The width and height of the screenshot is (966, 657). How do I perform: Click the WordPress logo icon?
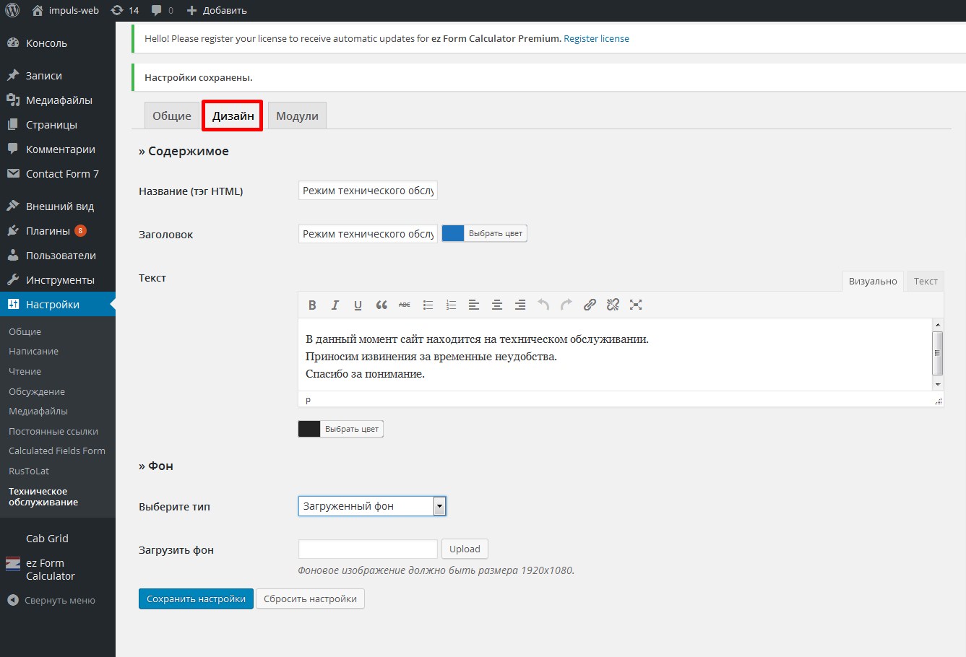click(12, 10)
